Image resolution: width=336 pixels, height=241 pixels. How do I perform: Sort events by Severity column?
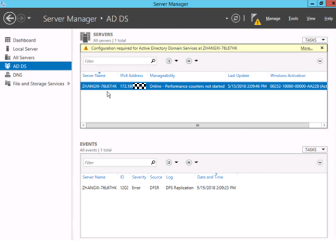(139, 177)
